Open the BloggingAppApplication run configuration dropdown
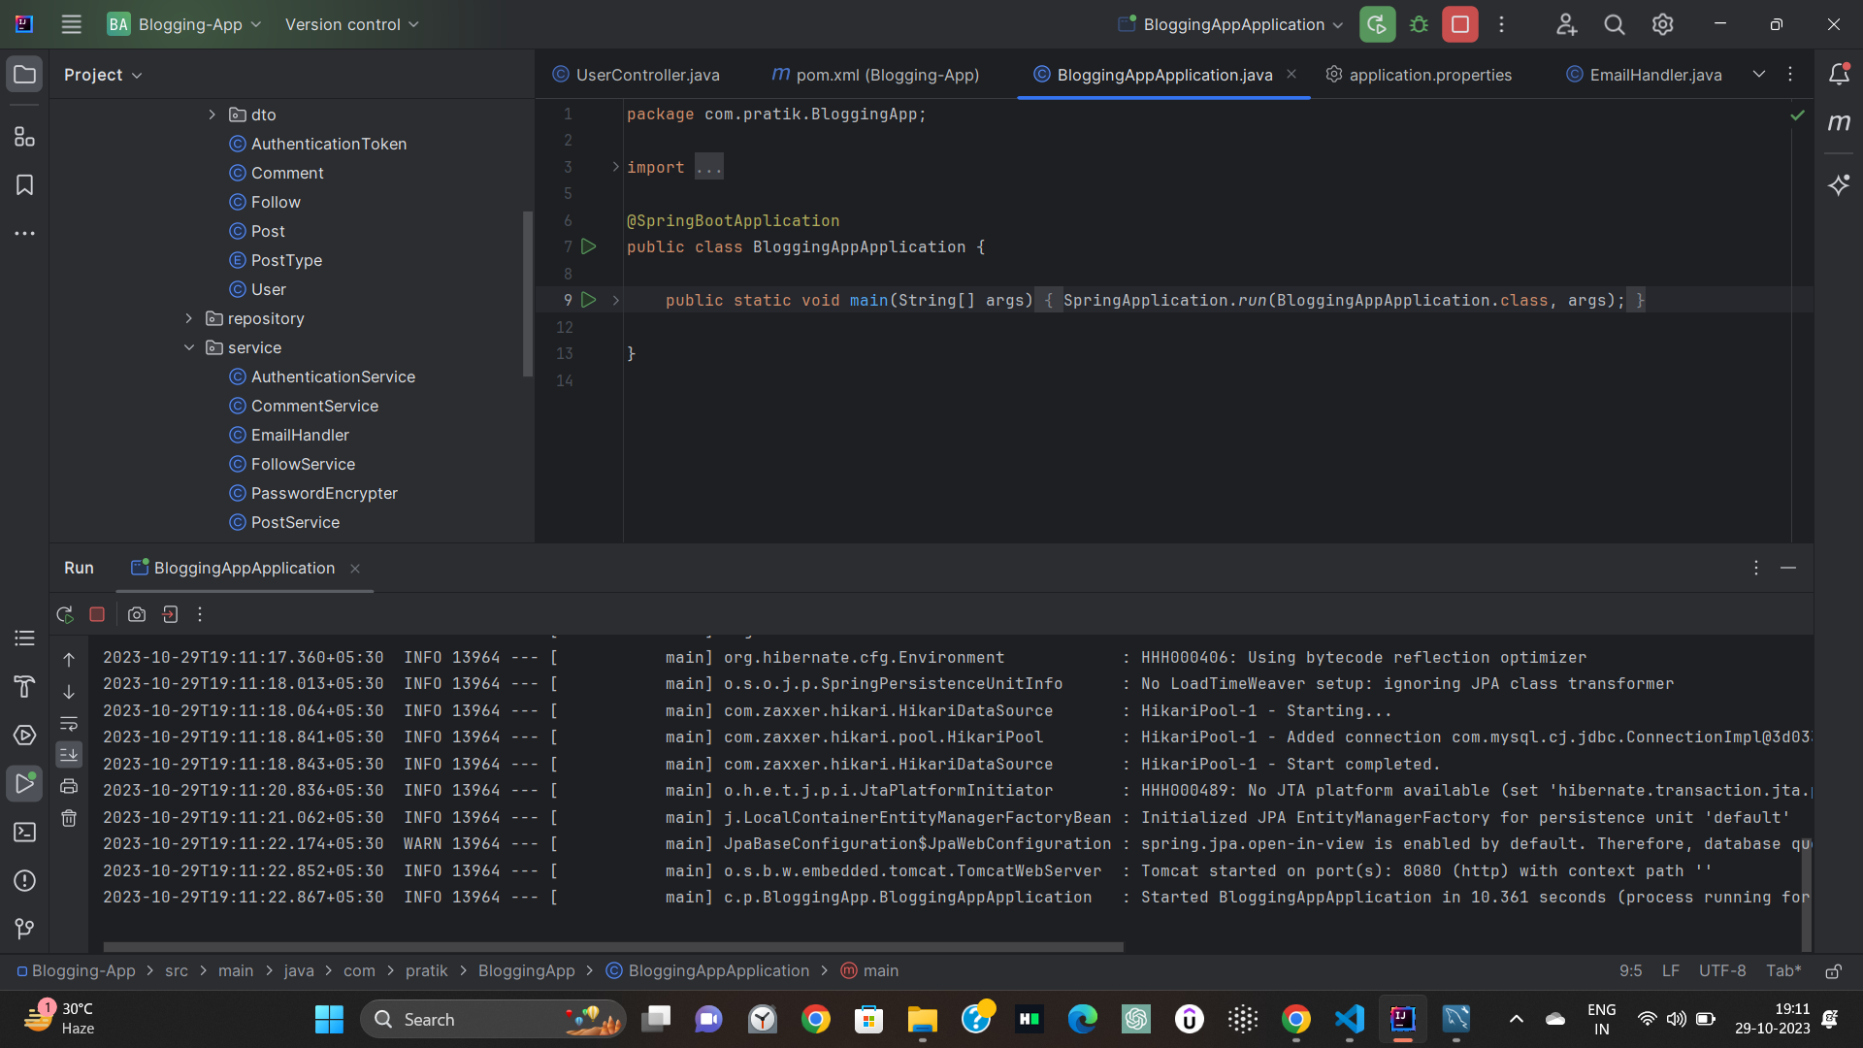Image resolution: width=1863 pixels, height=1048 pixels. [1230, 24]
